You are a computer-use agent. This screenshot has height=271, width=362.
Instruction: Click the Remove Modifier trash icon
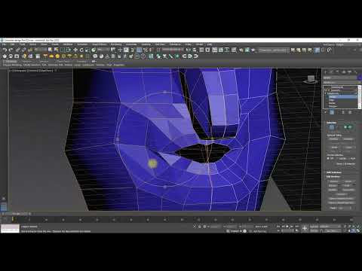tap(343, 112)
